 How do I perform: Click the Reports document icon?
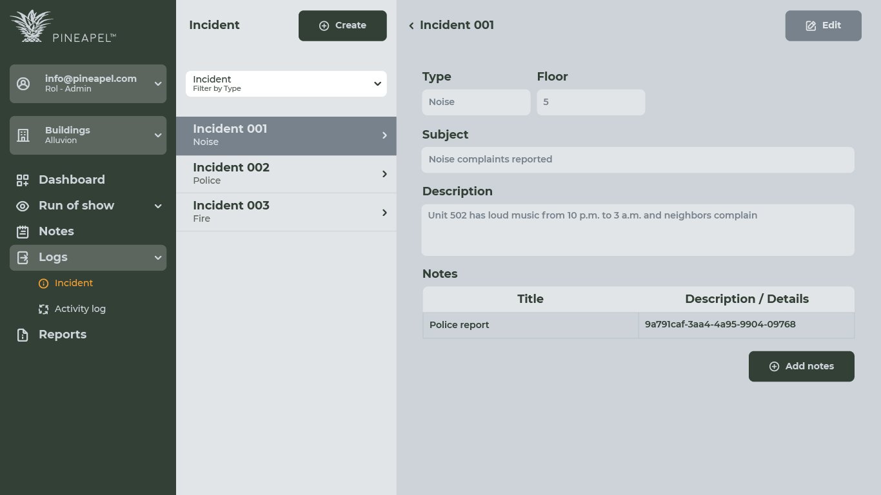(x=23, y=335)
